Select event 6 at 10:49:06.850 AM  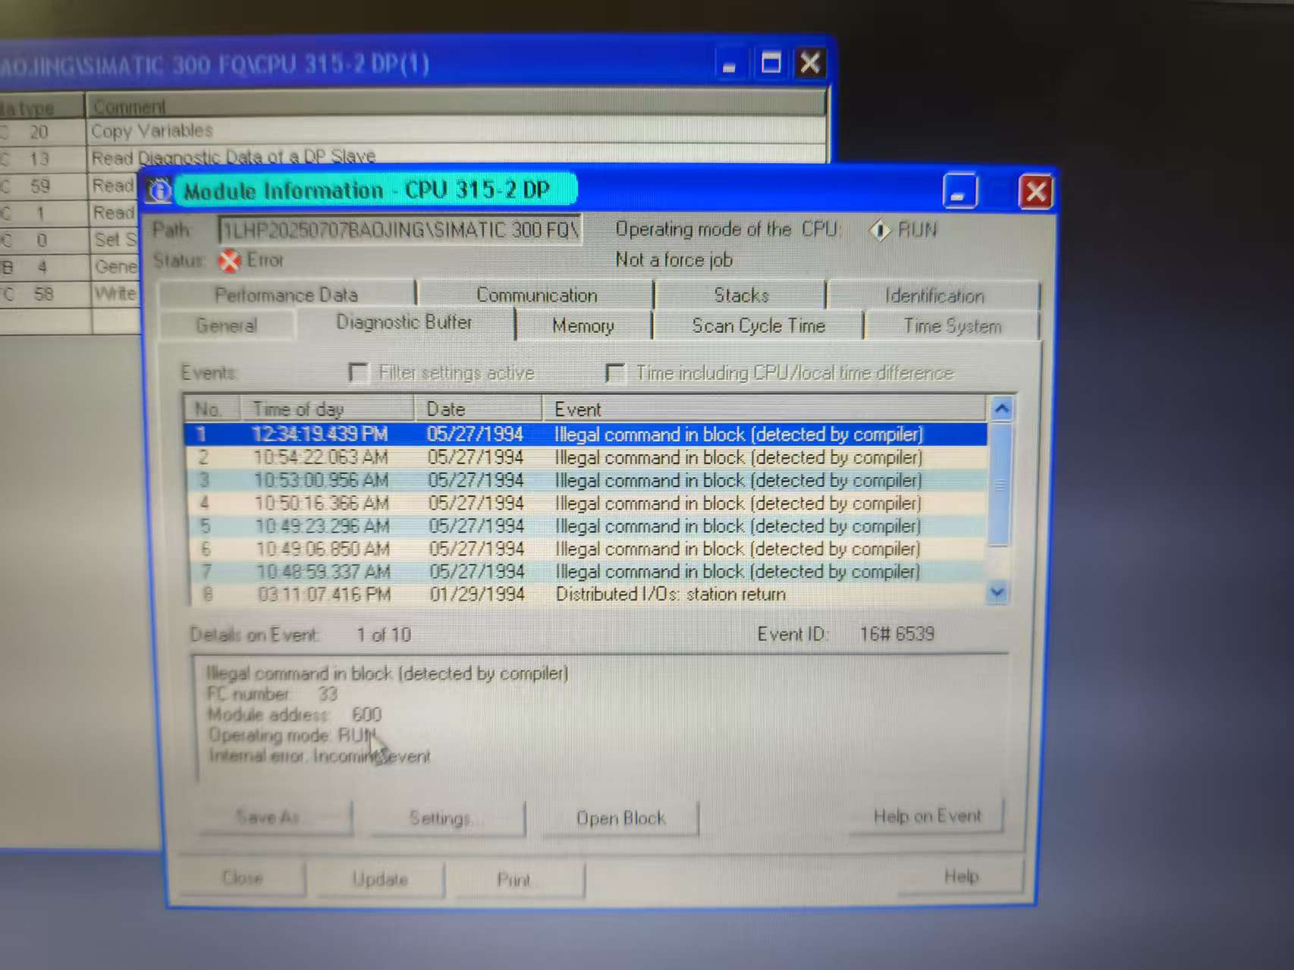click(586, 548)
